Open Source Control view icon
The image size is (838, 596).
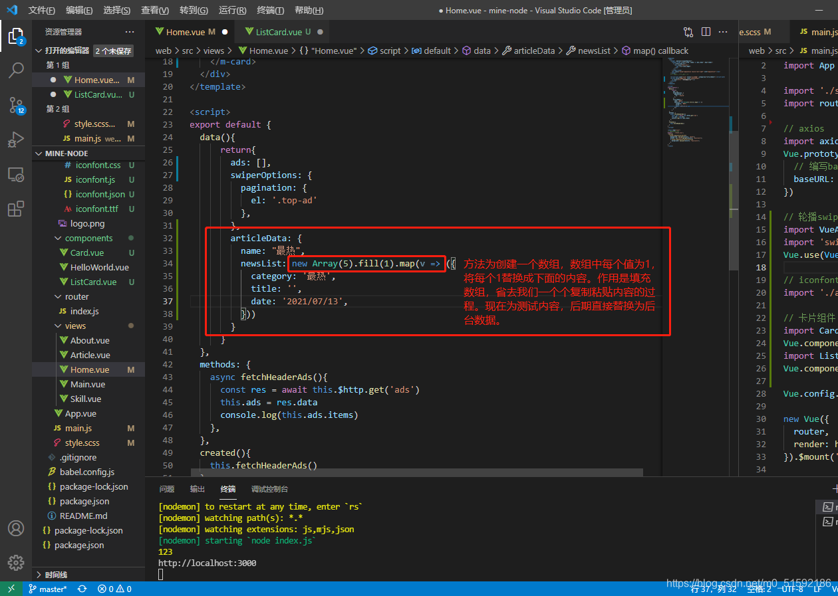16,104
